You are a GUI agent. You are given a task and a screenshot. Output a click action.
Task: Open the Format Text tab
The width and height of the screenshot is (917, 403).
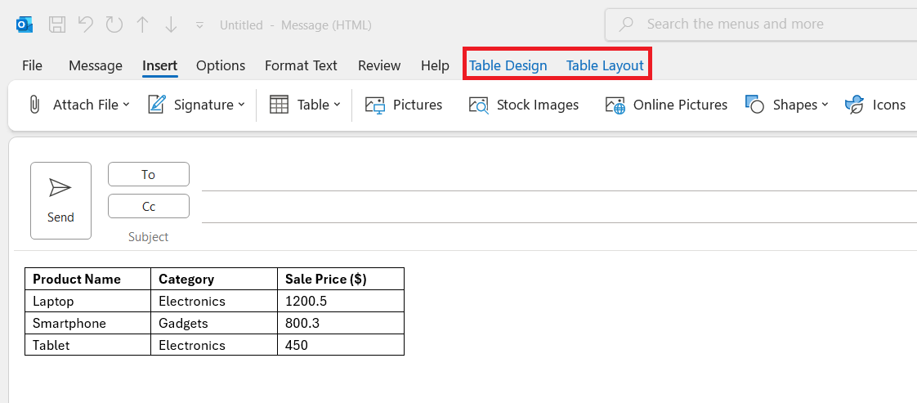pos(302,65)
